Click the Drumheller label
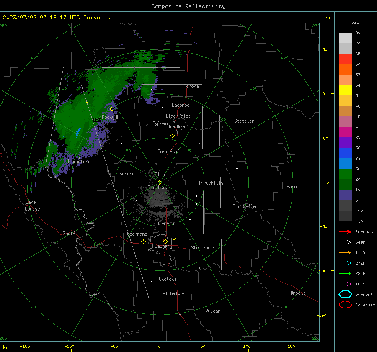The width and height of the screenshot is (377, 352). (245, 206)
